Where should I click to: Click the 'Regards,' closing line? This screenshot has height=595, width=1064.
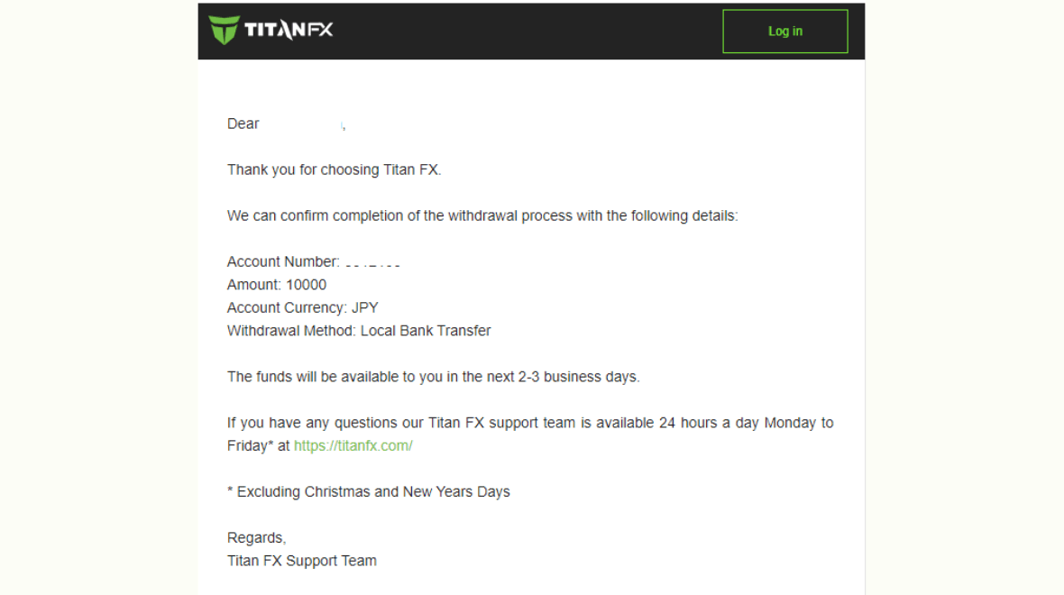pos(256,537)
